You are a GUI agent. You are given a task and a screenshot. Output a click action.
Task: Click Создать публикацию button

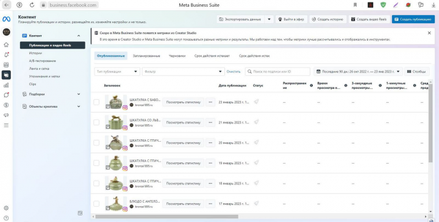413,19
